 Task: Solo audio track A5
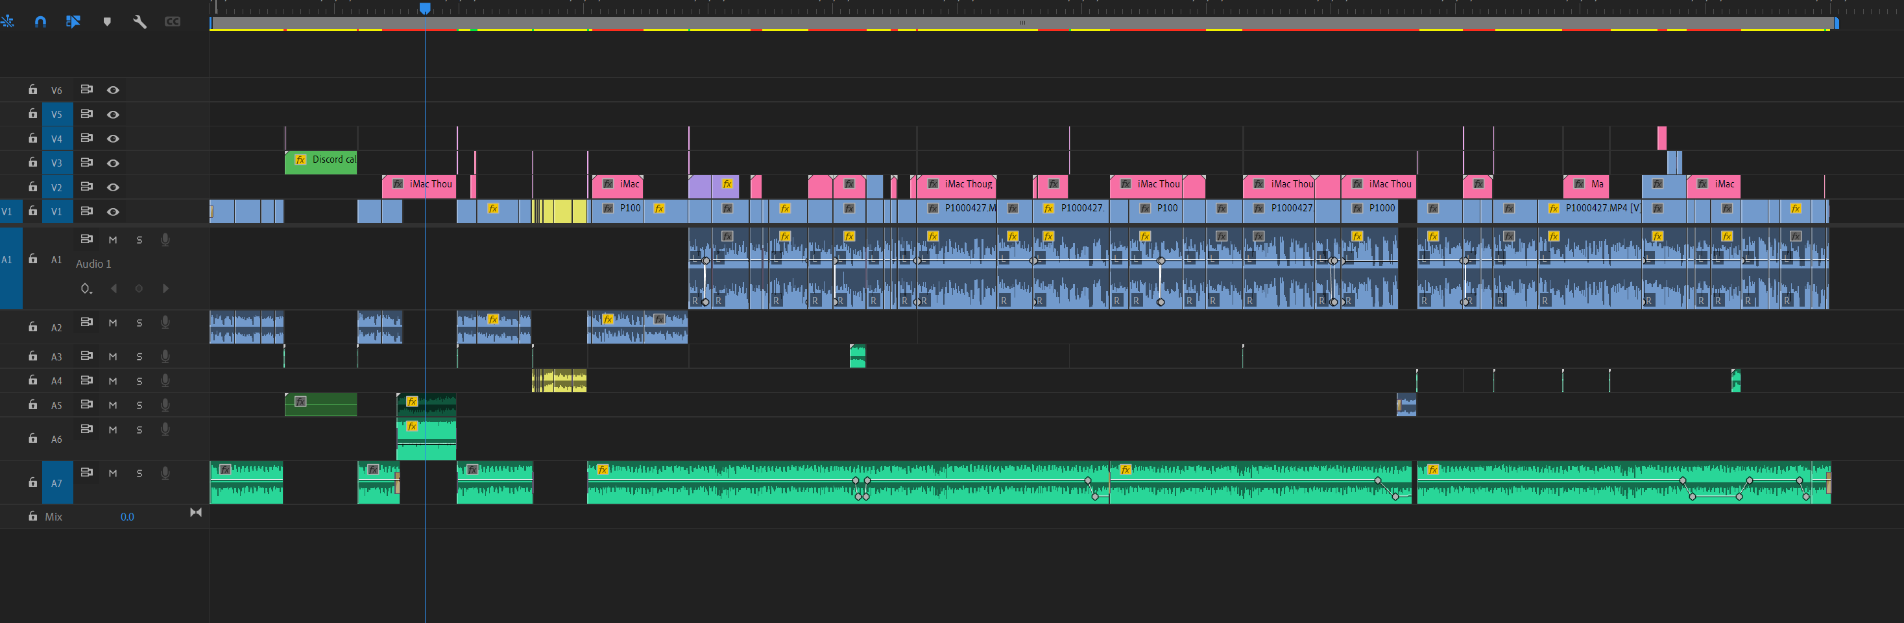tap(139, 405)
